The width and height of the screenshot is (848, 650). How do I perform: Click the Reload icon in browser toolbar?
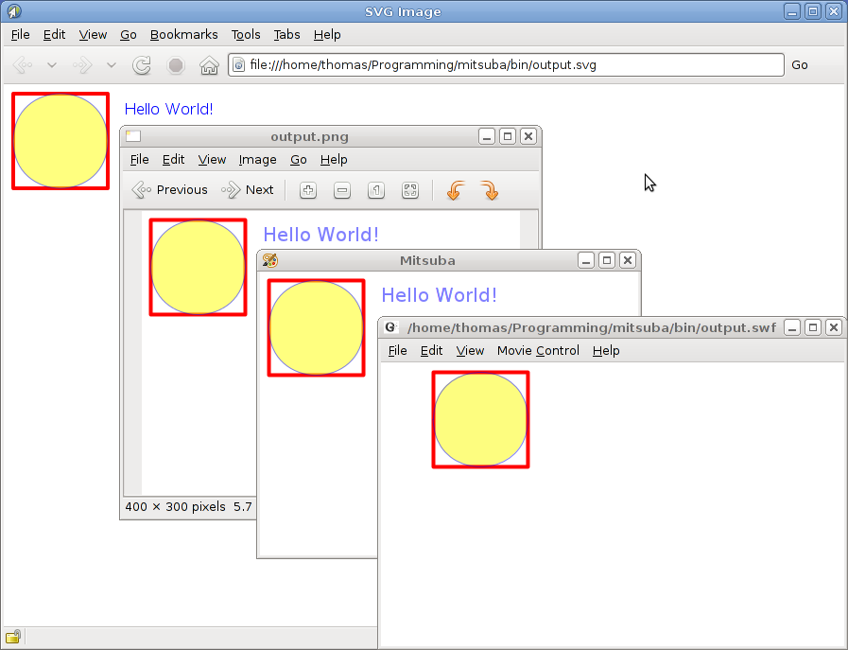click(x=142, y=65)
